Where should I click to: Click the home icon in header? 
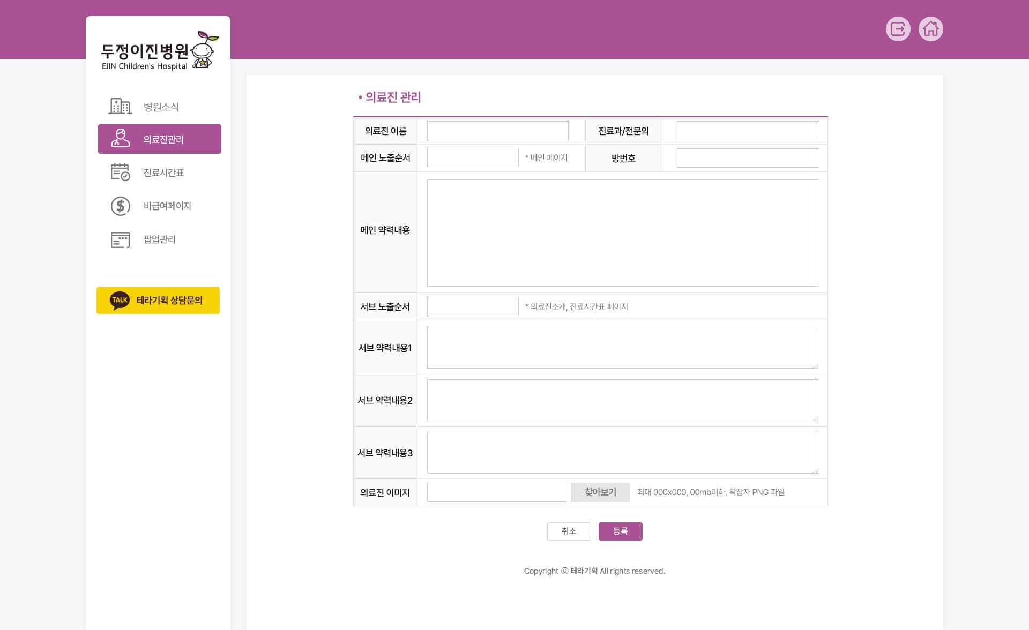click(x=930, y=29)
